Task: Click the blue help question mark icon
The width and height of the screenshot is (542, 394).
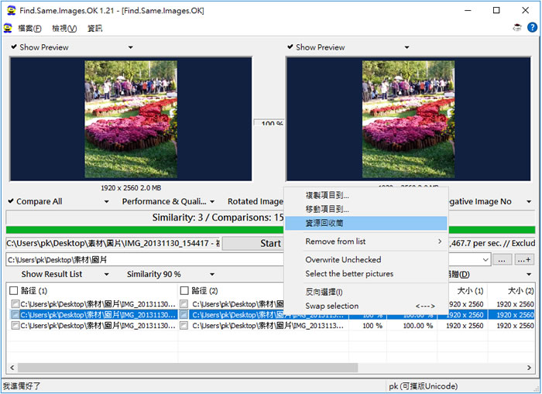Action: 532,28
